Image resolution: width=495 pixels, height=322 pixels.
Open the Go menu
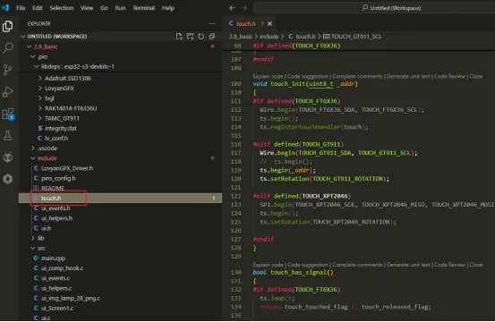click(104, 8)
